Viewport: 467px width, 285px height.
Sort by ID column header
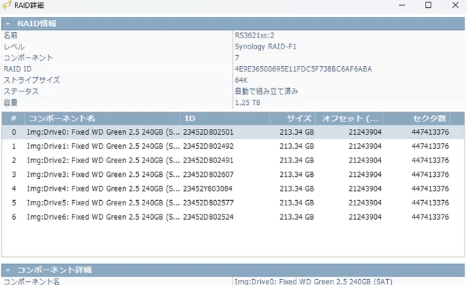click(225, 119)
